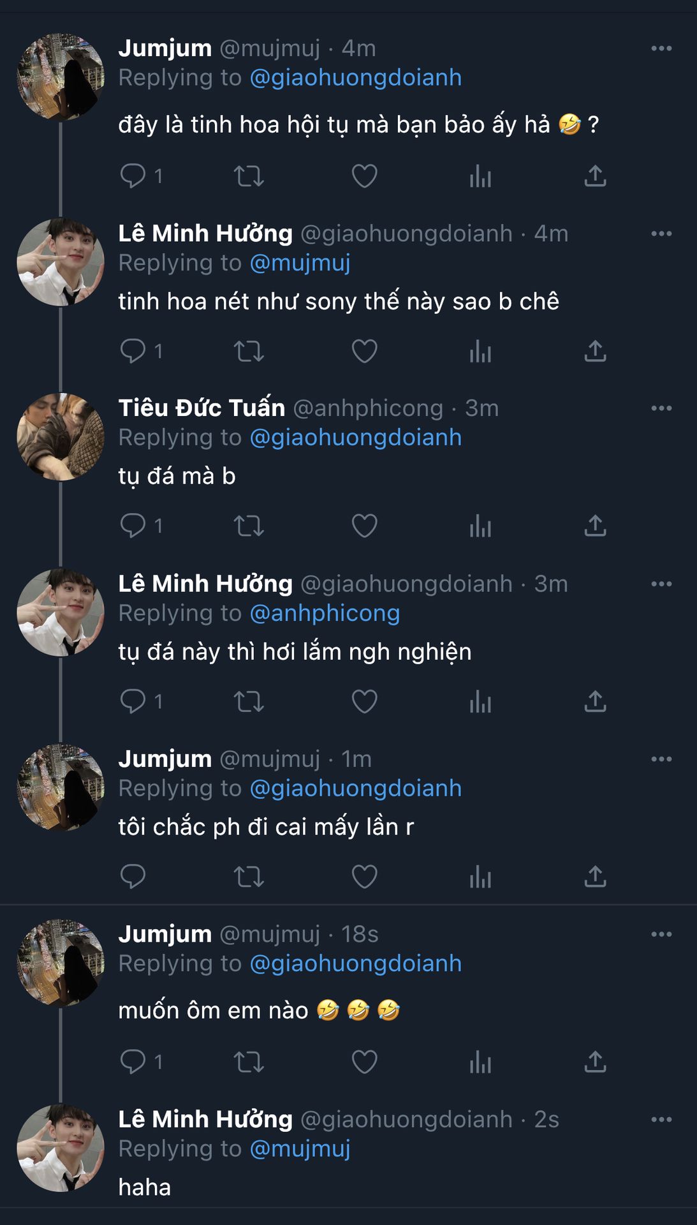Open @anhphicong mention in Lê Minh Hưởng's reply
697x1225 pixels.
point(325,613)
